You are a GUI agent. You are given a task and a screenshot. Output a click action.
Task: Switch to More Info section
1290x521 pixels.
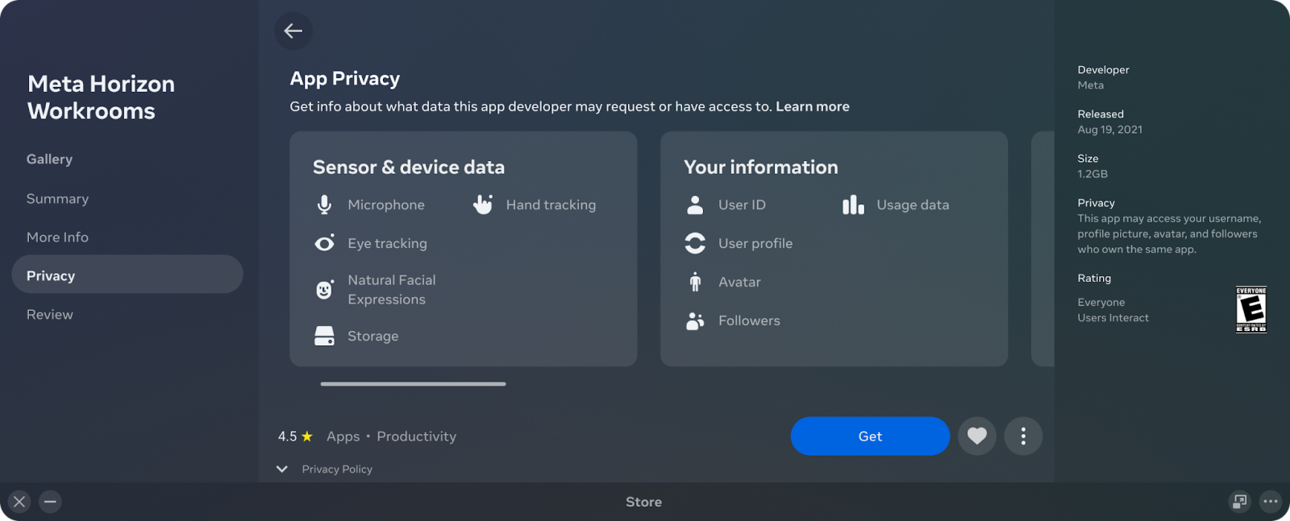(x=57, y=238)
